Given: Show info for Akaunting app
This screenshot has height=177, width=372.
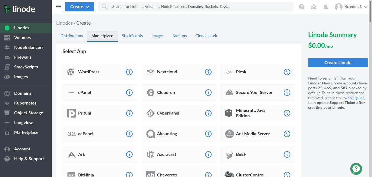Looking at the screenshot, I should point(208,134).
